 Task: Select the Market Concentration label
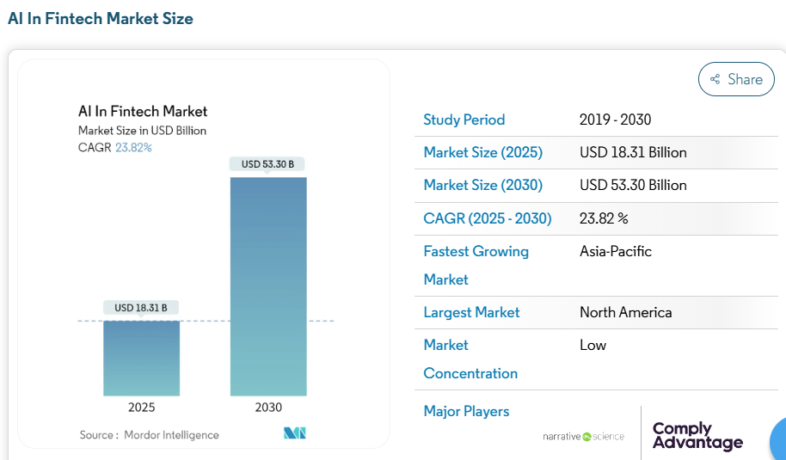coord(470,359)
